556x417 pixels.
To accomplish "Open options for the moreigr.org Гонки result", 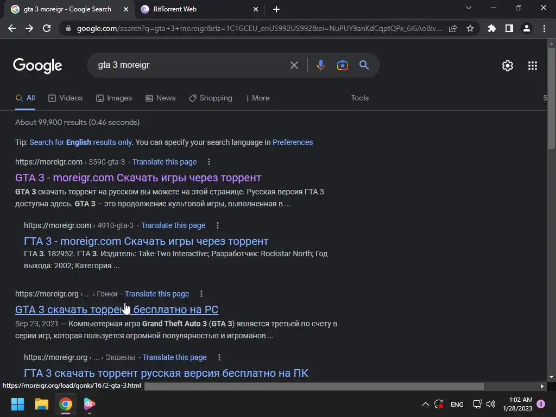I will pos(201,294).
